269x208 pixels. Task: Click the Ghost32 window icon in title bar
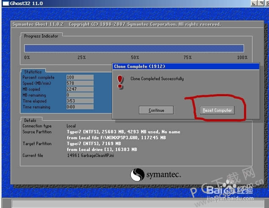point(4,3)
